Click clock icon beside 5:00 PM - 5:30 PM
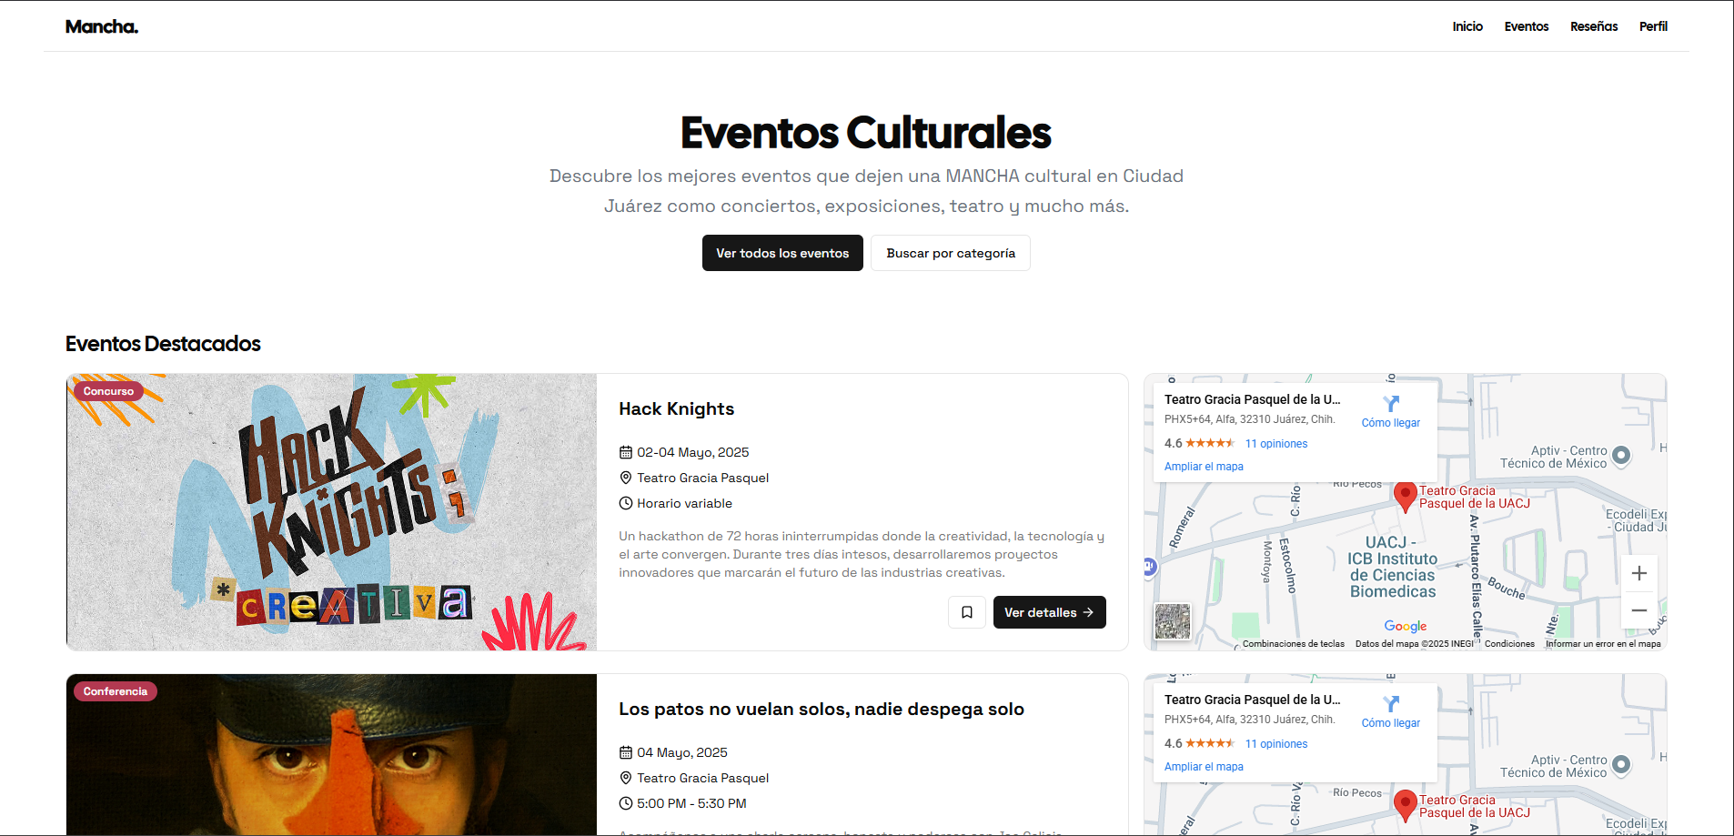Image resolution: width=1734 pixels, height=836 pixels. (x=626, y=803)
